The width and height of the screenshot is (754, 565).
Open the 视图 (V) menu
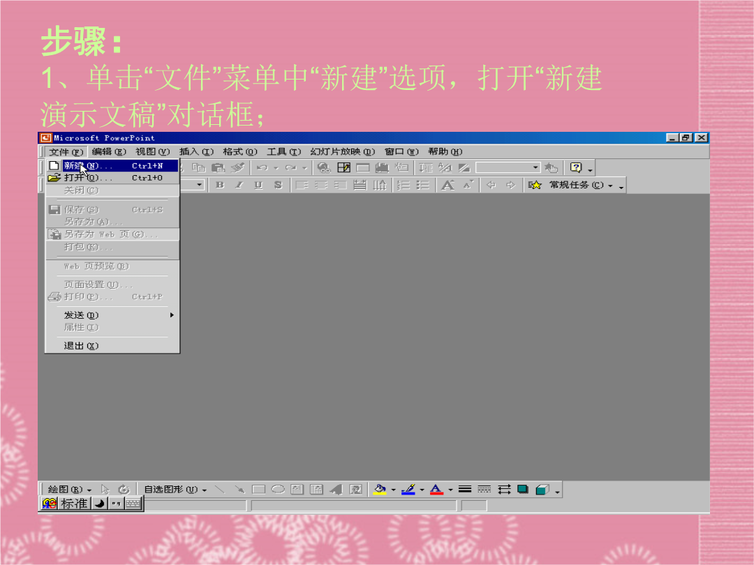[152, 152]
